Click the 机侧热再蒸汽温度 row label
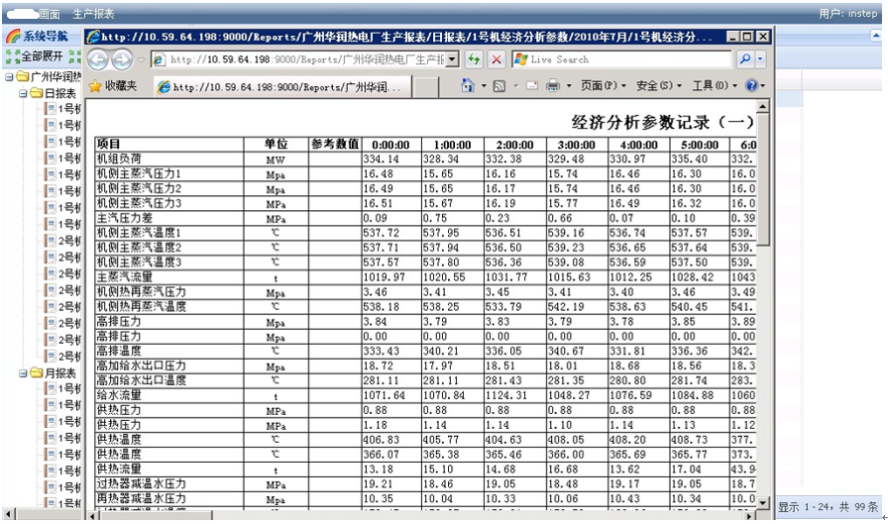The image size is (888, 524). (141, 306)
